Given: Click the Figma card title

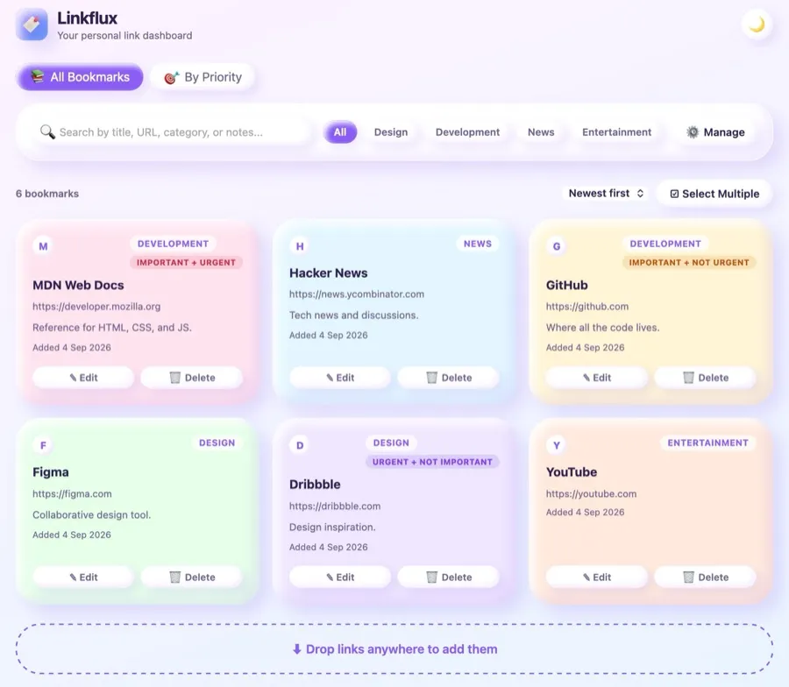Looking at the screenshot, I should coord(51,472).
